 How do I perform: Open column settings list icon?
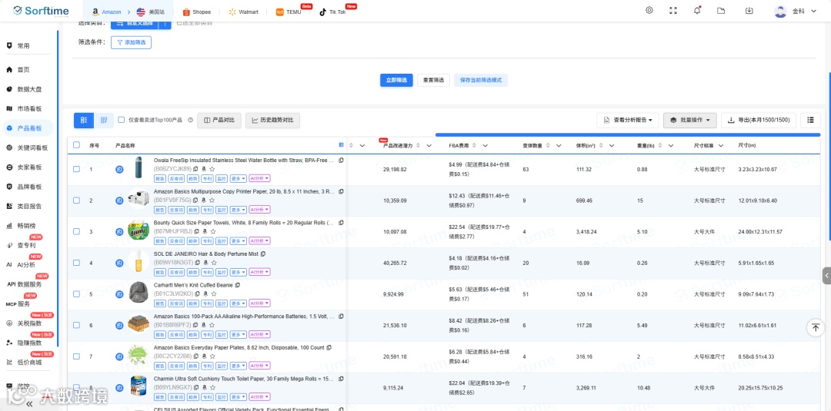[810, 120]
